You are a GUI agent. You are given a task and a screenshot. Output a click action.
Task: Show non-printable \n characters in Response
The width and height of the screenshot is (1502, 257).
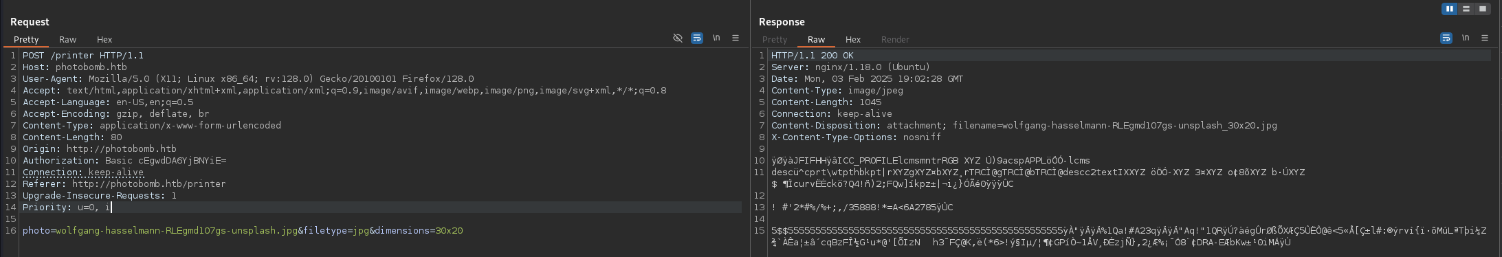click(1466, 38)
